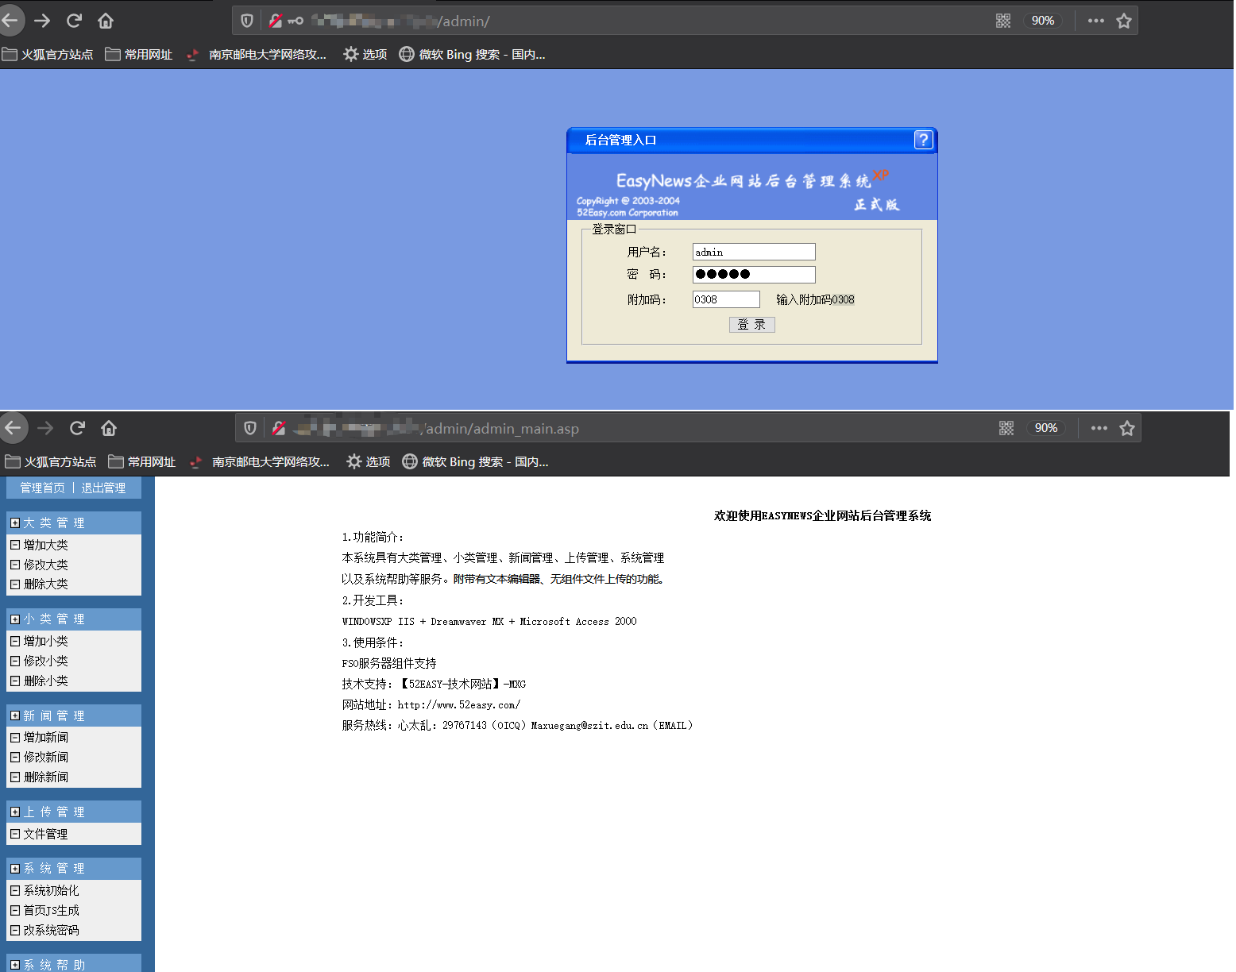Open 常用网址 bookmark folder in top browser
This screenshot has height=972, width=1236.
pyautogui.click(x=139, y=54)
